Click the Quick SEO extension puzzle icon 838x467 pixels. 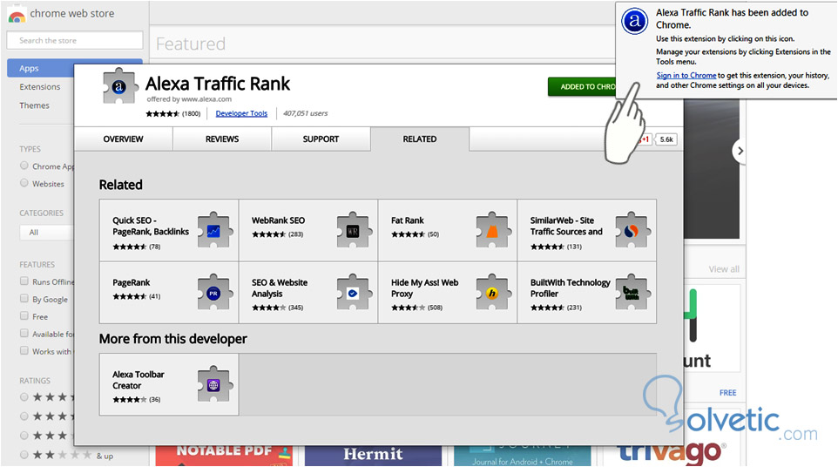click(213, 230)
